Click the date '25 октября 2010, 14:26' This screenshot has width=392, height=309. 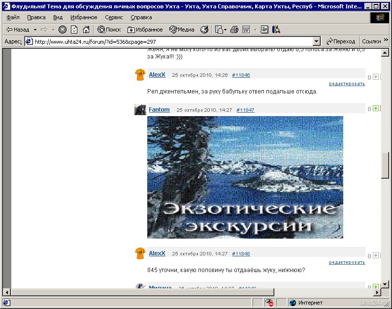click(200, 75)
